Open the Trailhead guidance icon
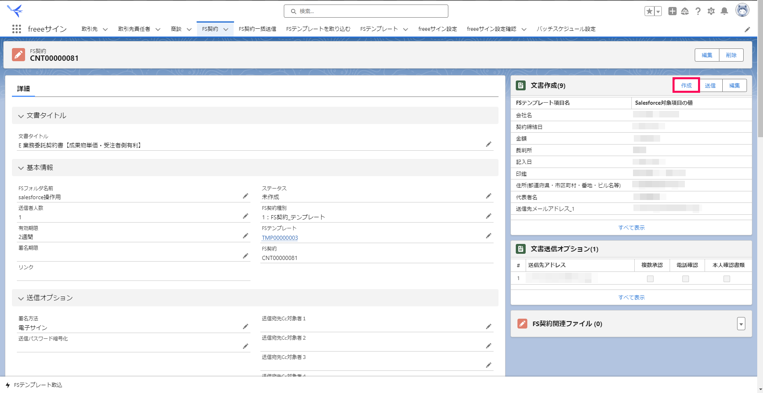 point(685,11)
